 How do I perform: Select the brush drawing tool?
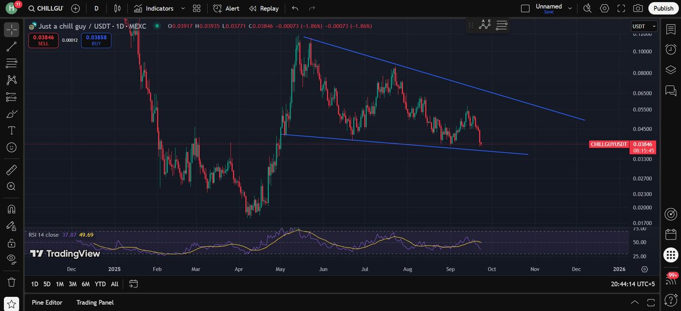pyautogui.click(x=11, y=113)
